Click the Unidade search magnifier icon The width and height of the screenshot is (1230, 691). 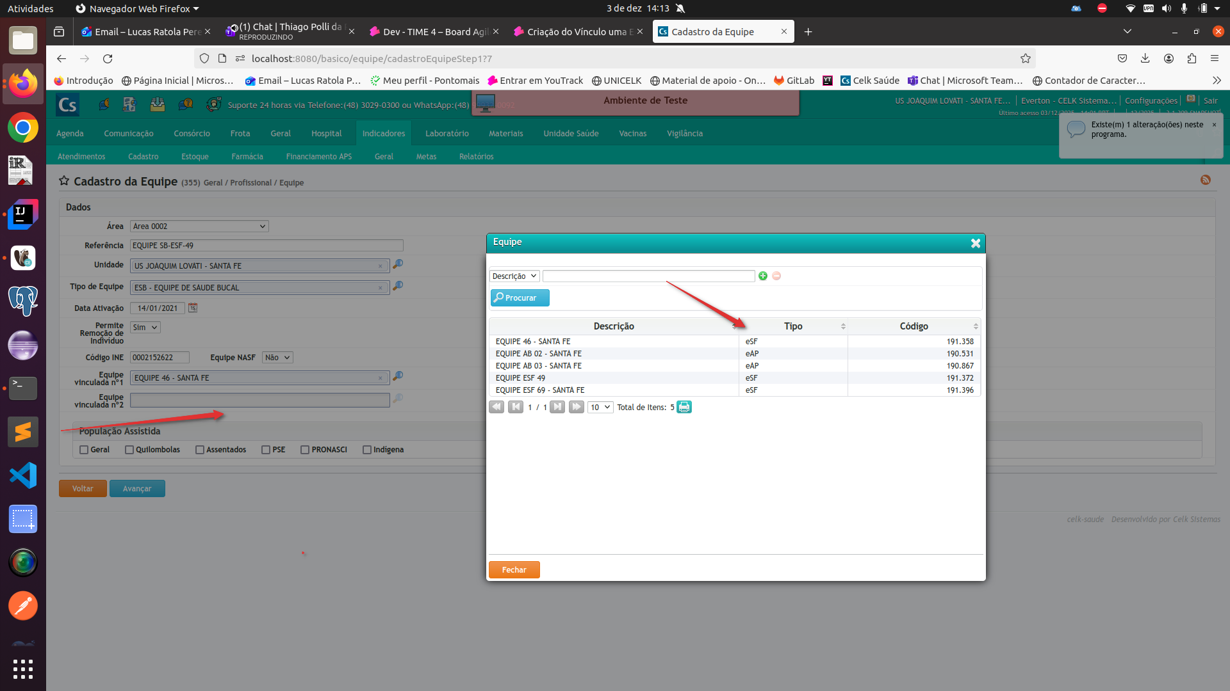(x=398, y=265)
